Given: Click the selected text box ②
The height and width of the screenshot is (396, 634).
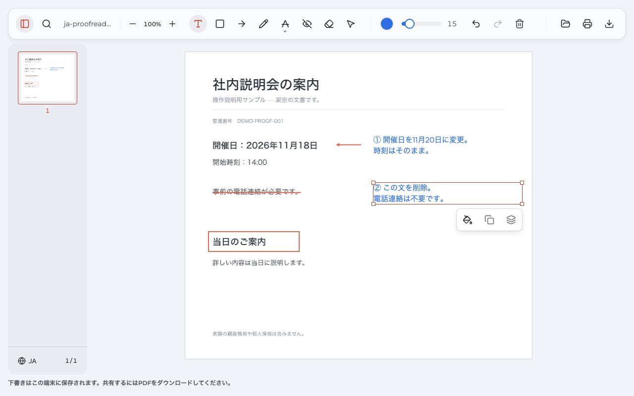Looking at the screenshot, I should point(448,193).
